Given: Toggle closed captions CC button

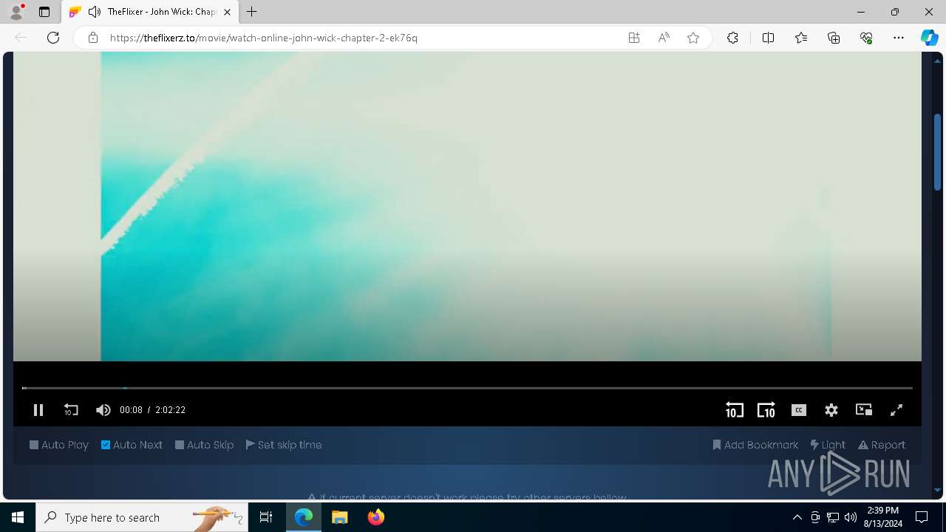Looking at the screenshot, I should point(799,410).
